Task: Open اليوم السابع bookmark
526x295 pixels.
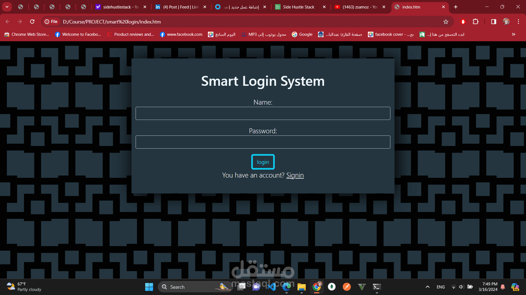Action: 222,34
